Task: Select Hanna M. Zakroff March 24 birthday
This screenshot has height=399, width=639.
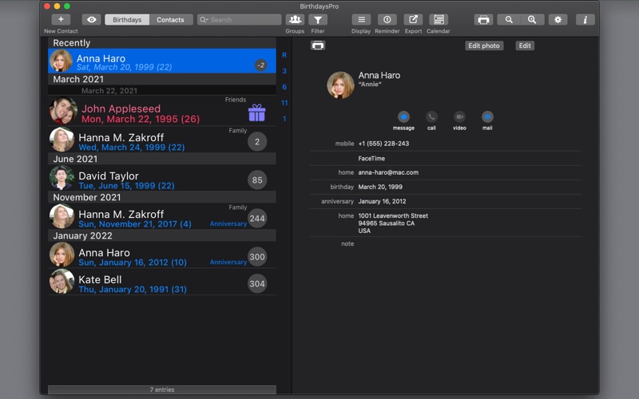Action: click(162, 139)
